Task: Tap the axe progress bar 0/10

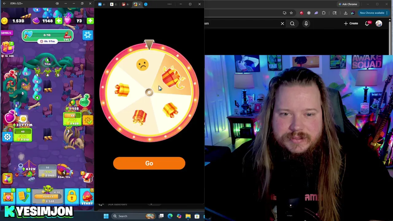Action: tap(48, 36)
